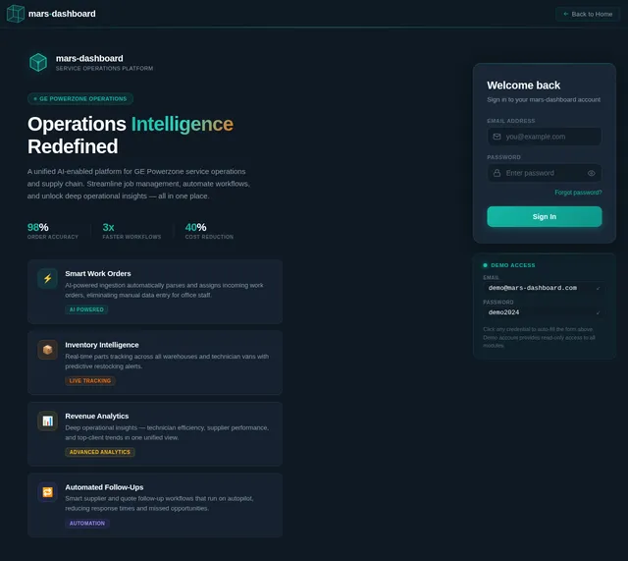Auto-fill demo2024 password credential
This screenshot has height=561, width=628.
point(545,312)
